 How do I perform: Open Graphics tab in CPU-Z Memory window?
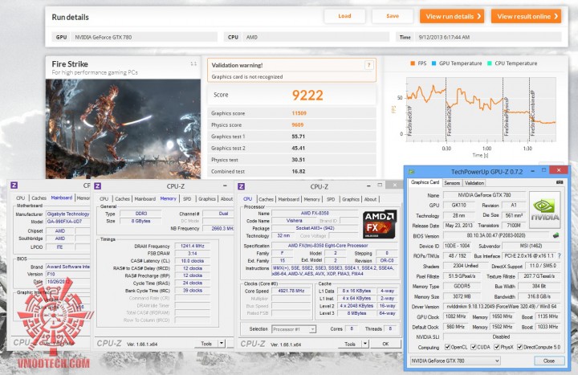pos(207,199)
